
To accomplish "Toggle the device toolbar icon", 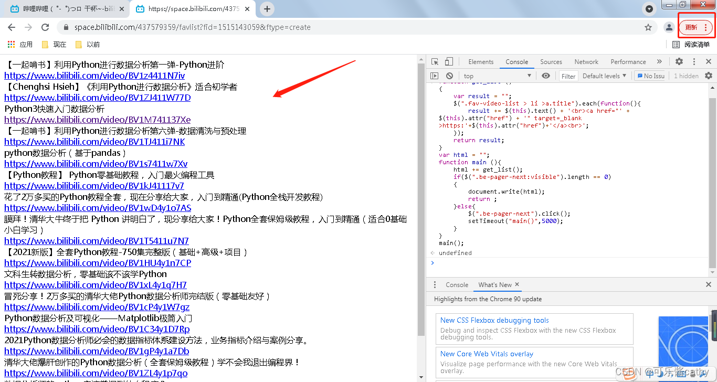I will 449,62.
